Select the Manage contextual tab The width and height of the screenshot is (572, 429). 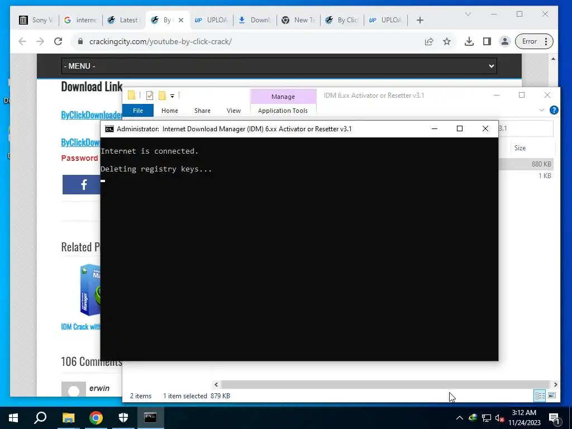pos(283,97)
